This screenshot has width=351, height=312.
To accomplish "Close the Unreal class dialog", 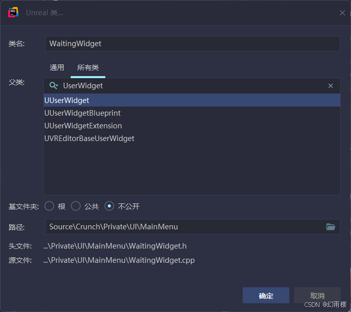I will (x=342, y=13).
